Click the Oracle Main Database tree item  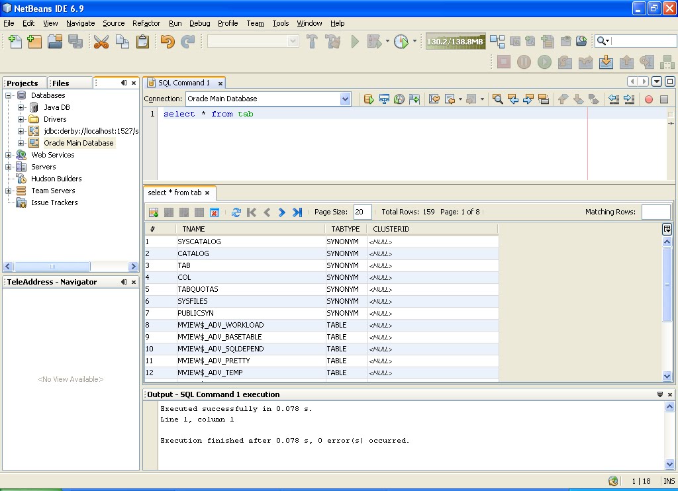click(x=79, y=142)
